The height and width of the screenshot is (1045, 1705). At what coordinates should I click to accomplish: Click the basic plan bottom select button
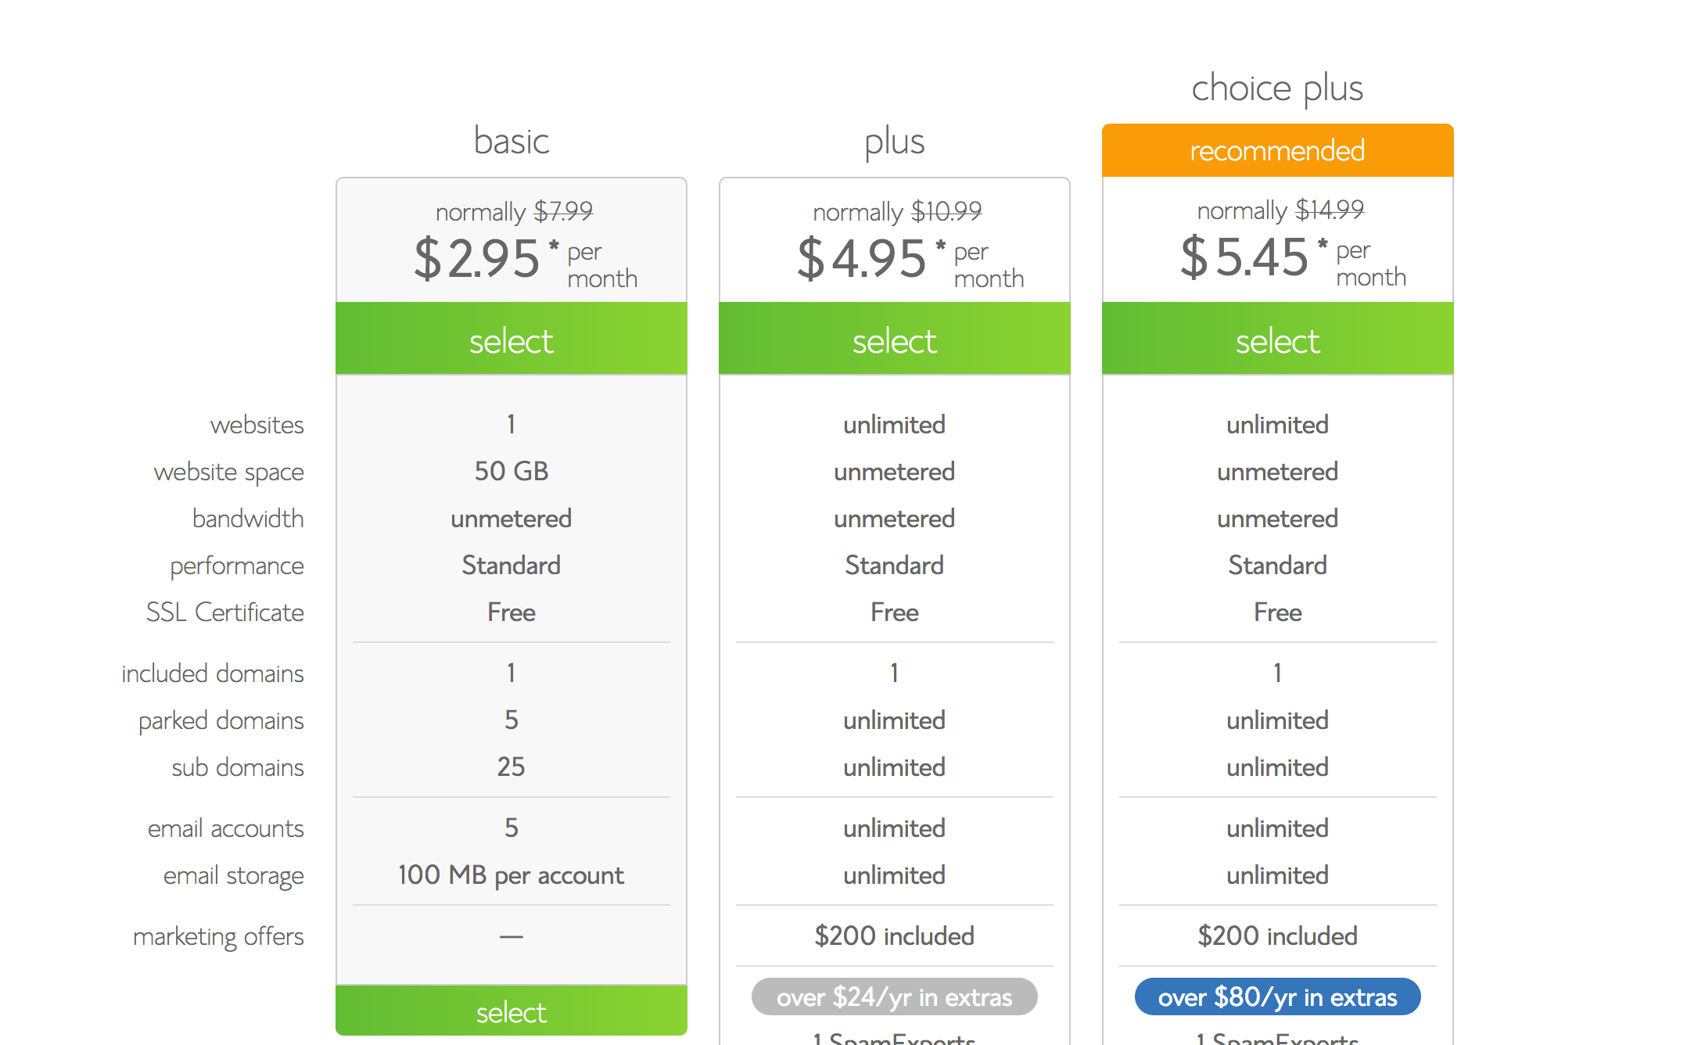coord(511,1011)
